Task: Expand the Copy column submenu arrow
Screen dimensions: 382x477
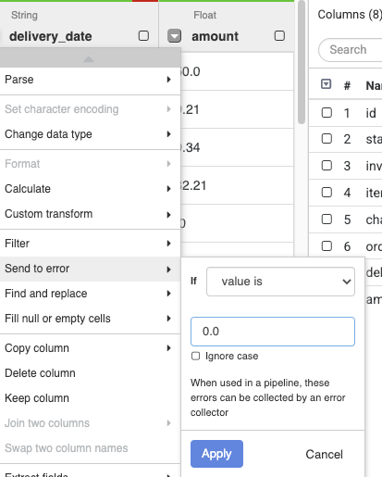Action: [168, 348]
